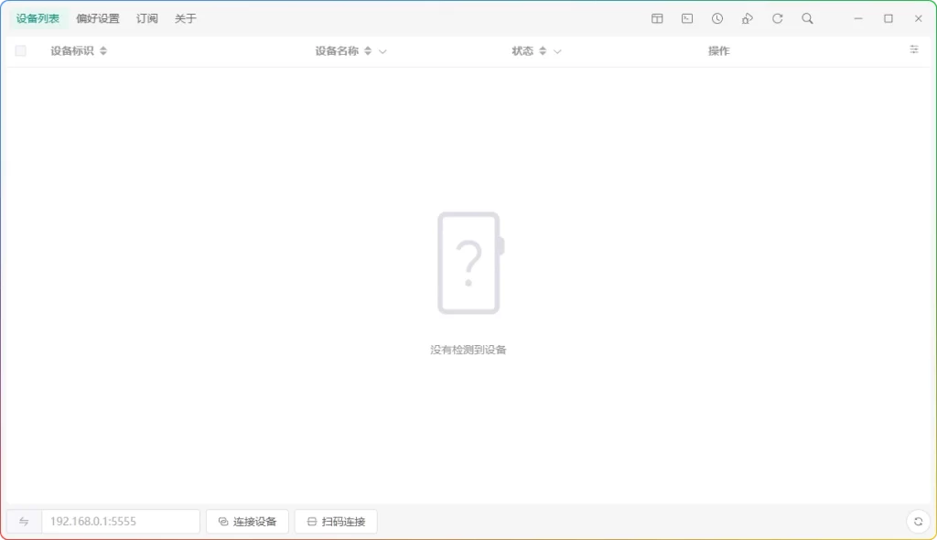Click the refresh icon at bottom right
The width and height of the screenshot is (937, 540).
pyautogui.click(x=918, y=521)
